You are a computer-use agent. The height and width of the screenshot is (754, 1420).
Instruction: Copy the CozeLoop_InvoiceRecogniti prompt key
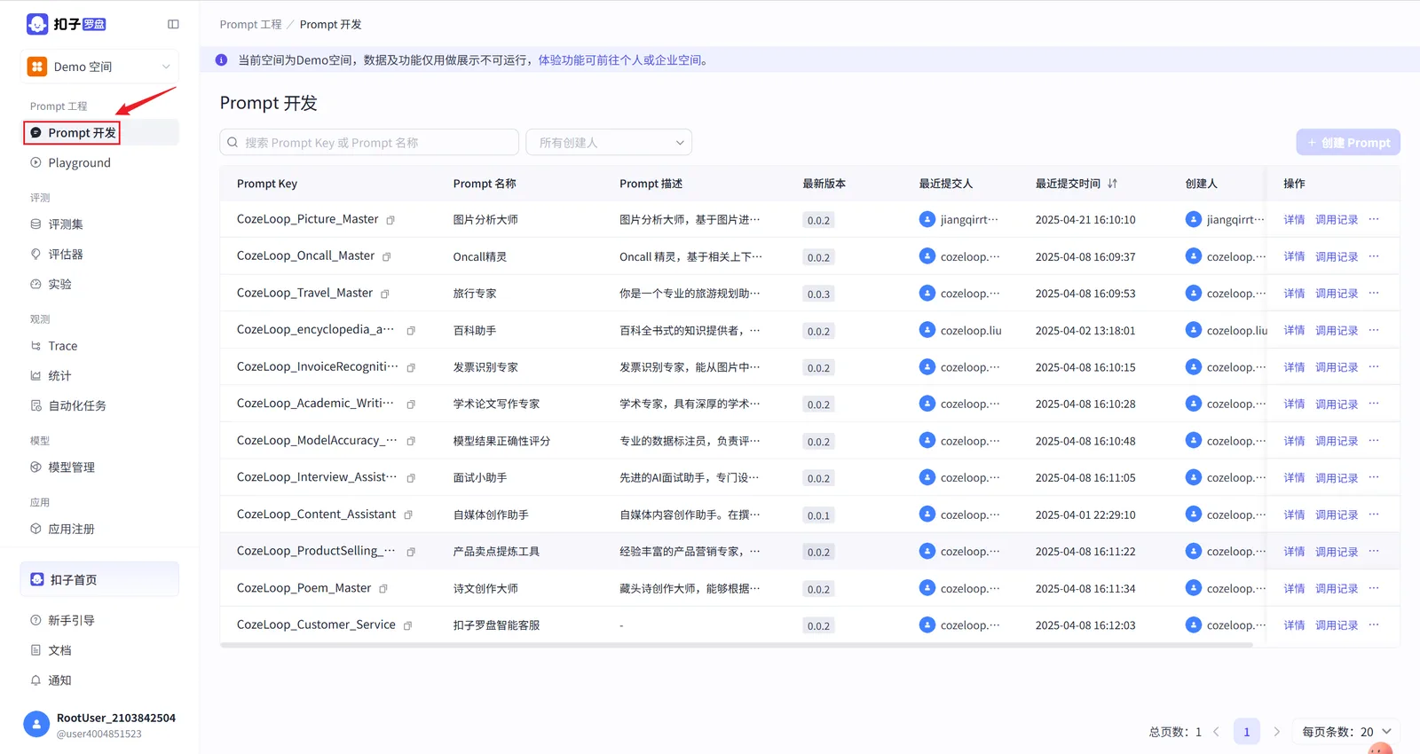pyautogui.click(x=411, y=367)
